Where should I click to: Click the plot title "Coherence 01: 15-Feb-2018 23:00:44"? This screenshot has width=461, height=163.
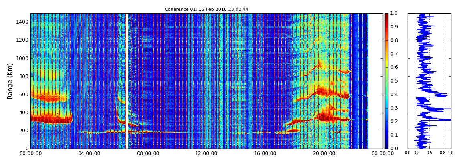pyautogui.click(x=206, y=9)
